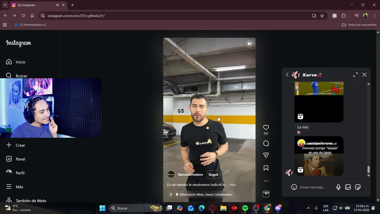Viewport: 380px width, 214px height.
Task: Close the Karen chat panel
Action: [365, 75]
